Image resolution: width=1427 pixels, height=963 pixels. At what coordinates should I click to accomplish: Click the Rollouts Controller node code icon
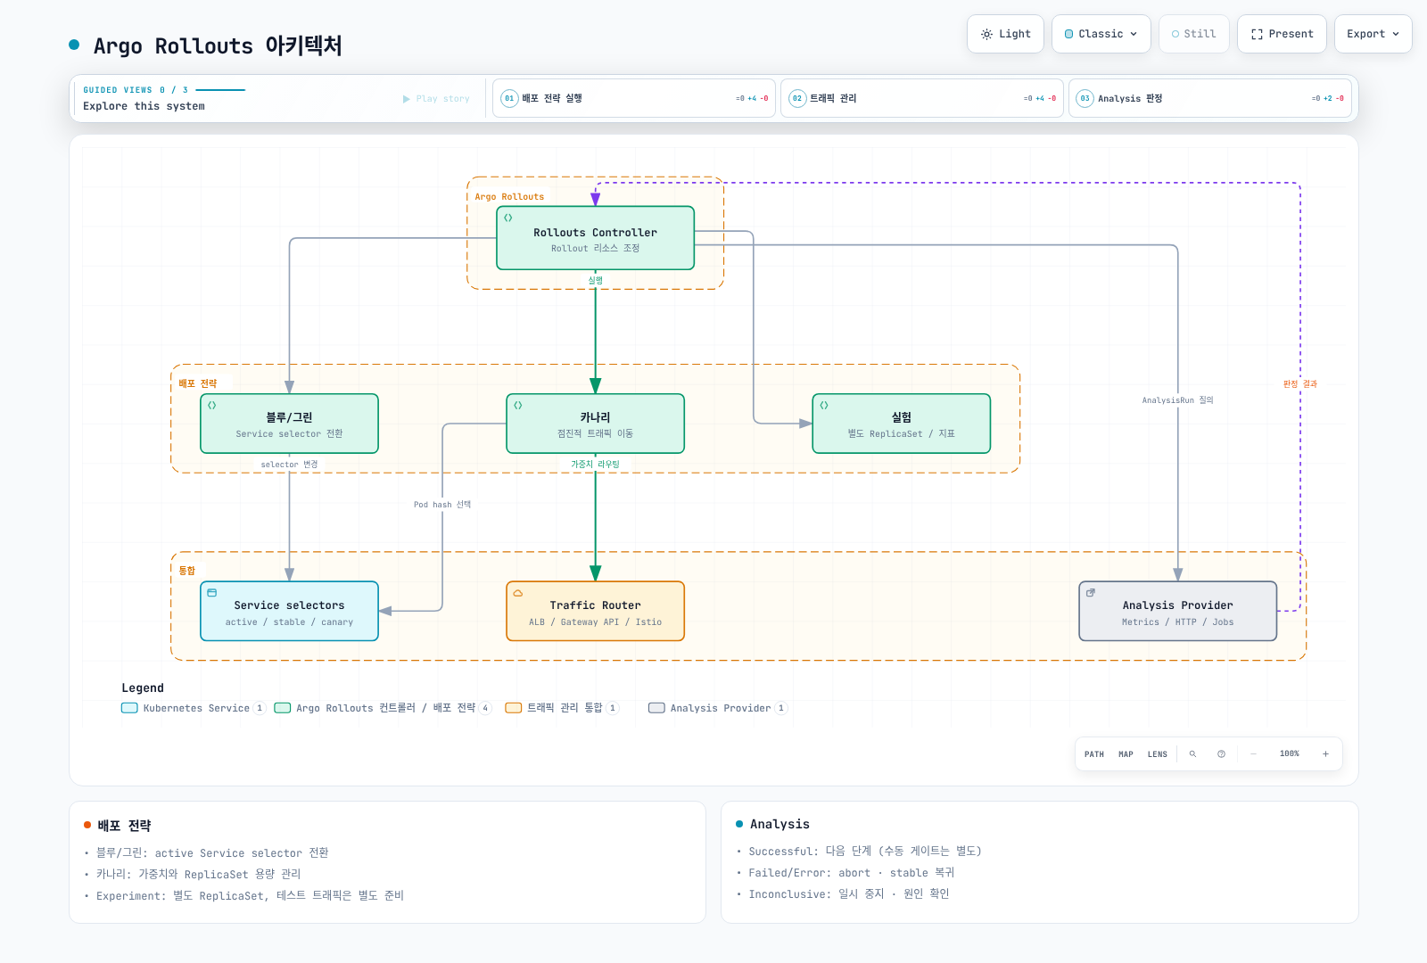coord(508,218)
